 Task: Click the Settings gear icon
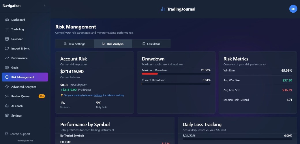click(7, 115)
